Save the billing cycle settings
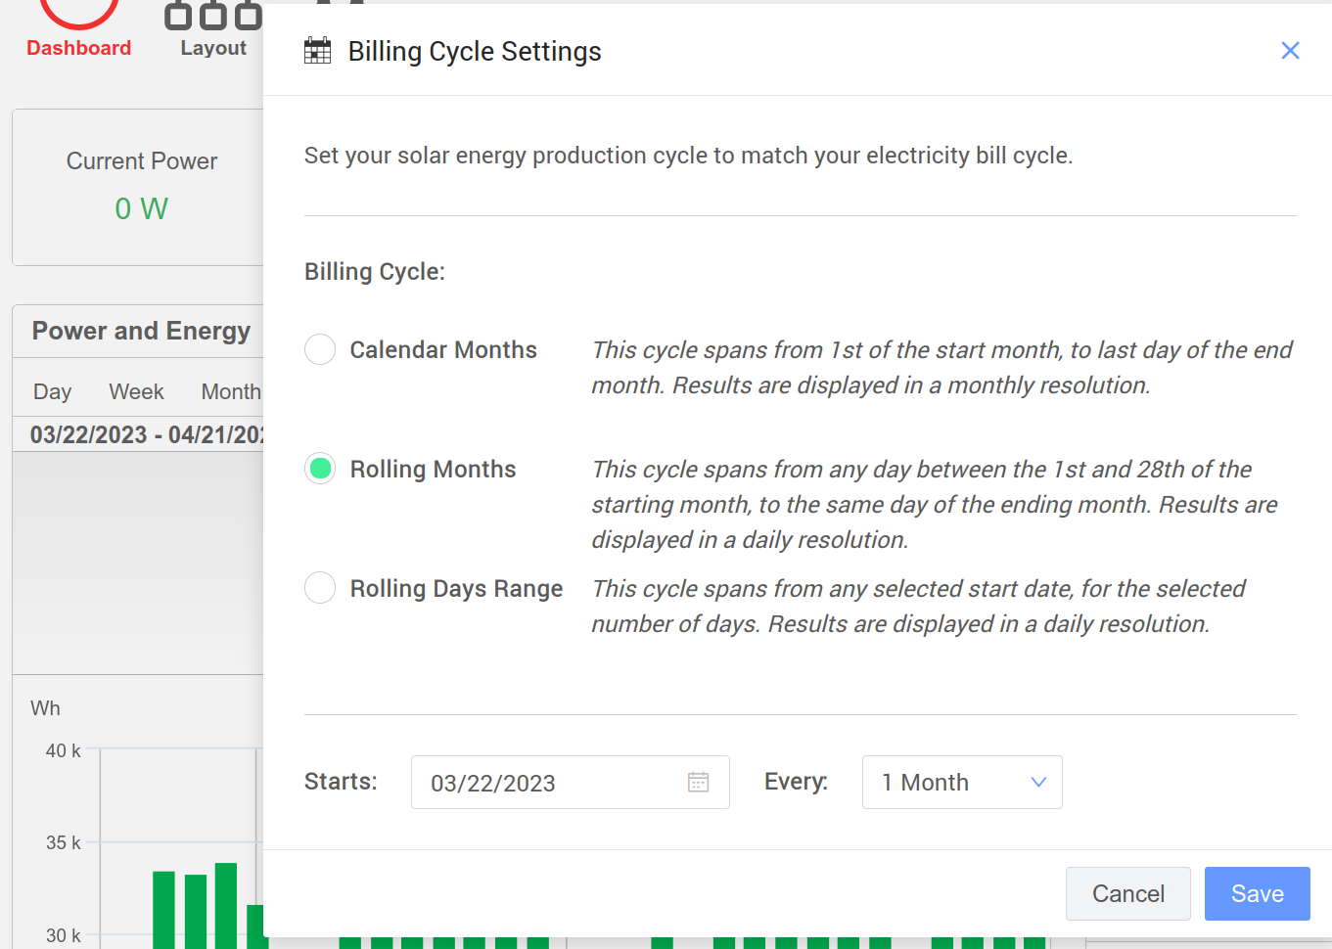1332x949 pixels. point(1257,893)
